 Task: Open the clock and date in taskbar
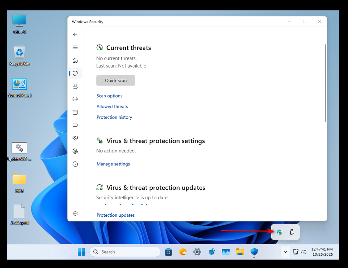[322, 252]
